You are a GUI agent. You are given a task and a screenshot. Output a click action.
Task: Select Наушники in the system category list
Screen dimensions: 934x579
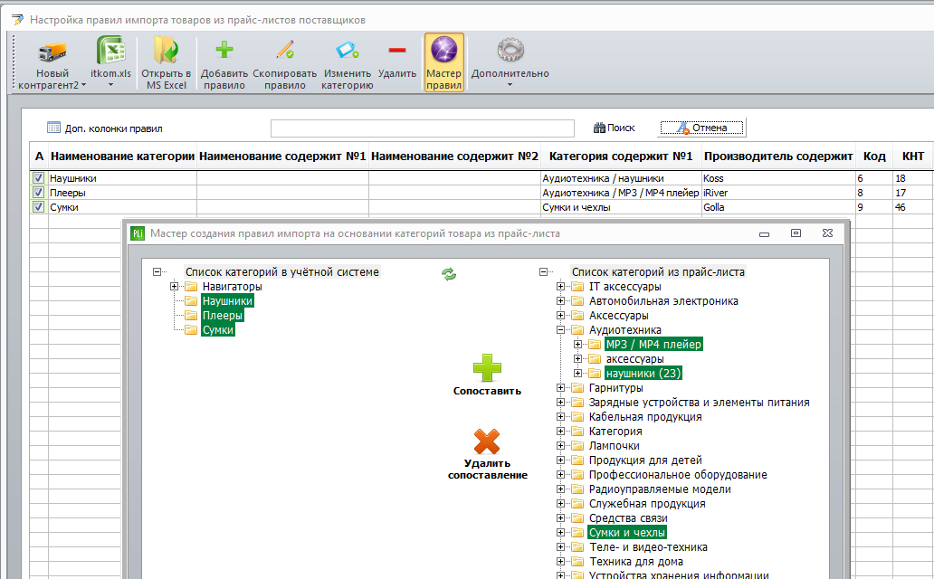pos(227,301)
